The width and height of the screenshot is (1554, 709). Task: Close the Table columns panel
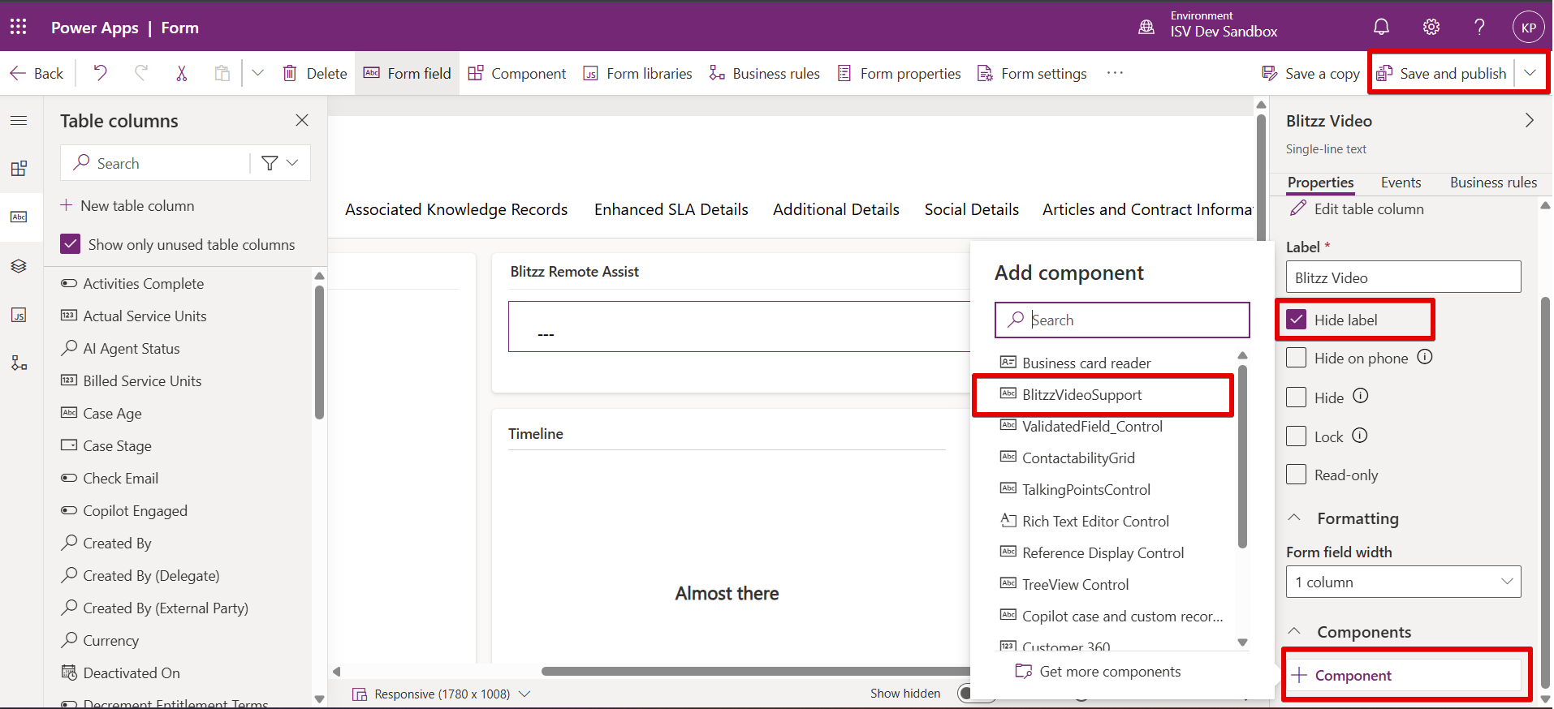point(302,120)
